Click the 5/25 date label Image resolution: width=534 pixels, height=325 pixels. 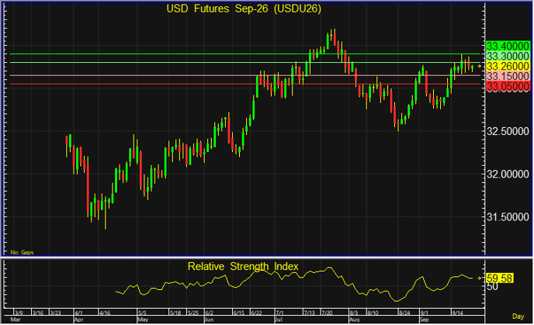click(193, 313)
